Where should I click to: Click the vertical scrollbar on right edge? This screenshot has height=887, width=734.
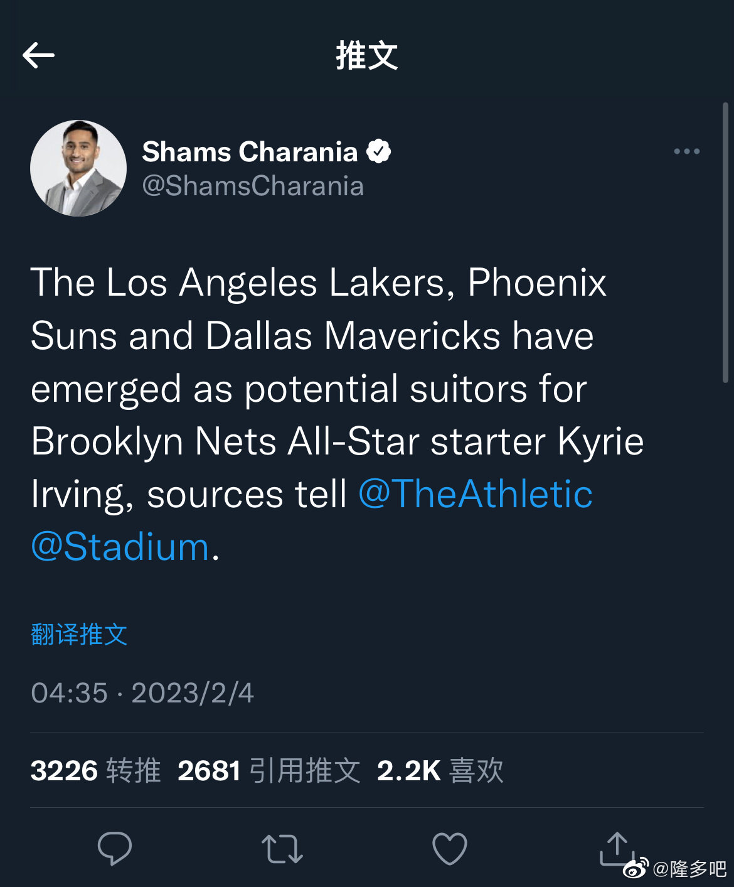point(725,242)
